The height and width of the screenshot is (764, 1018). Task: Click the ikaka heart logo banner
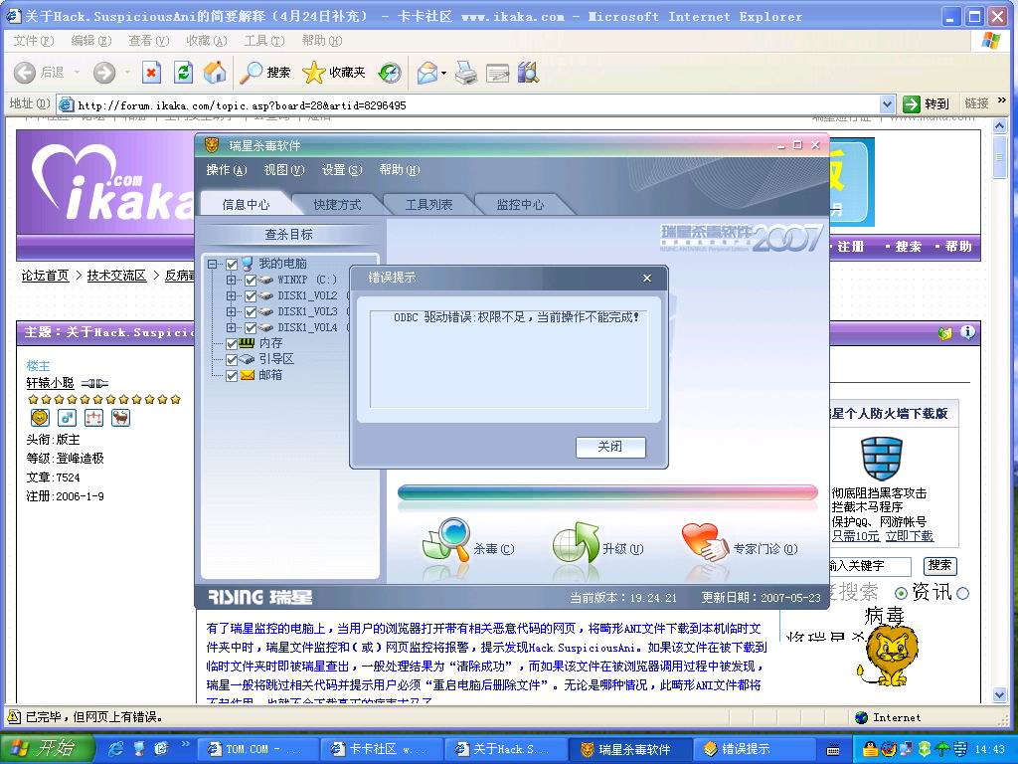coord(107,181)
